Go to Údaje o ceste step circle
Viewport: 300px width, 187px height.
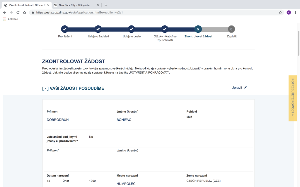coord(131,29)
